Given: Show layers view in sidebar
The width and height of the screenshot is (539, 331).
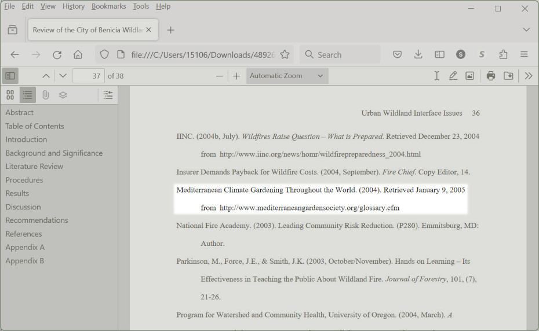Looking at the screenshot, I should click(x=63, y=95).
